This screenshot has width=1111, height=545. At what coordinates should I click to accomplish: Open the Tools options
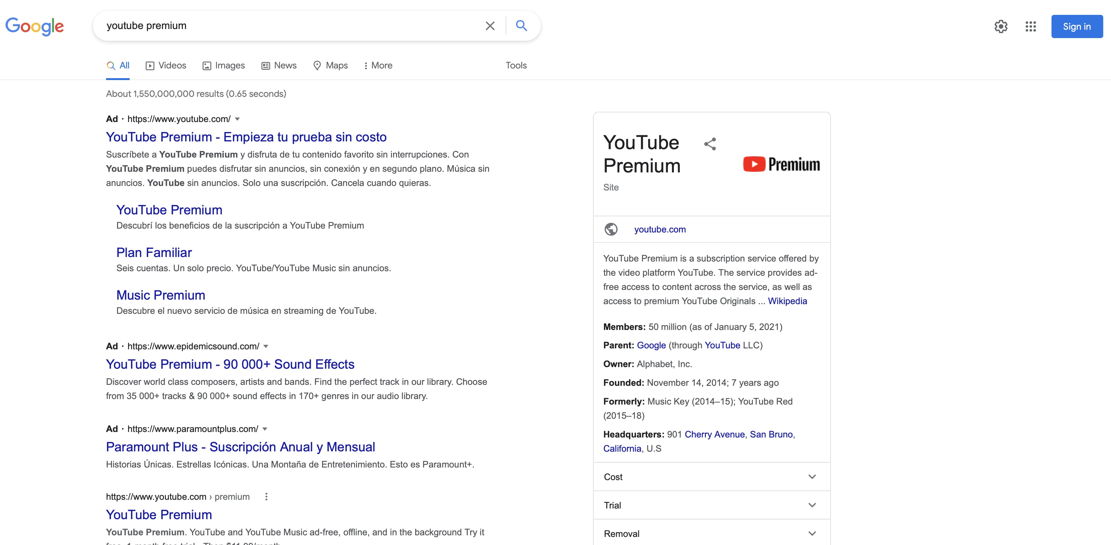pyautogui.click(x=516, y=66)
